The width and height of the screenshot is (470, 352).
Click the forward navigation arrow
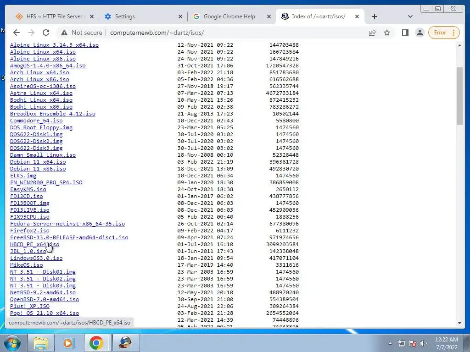pyautogui.click(x=31, y=33)
